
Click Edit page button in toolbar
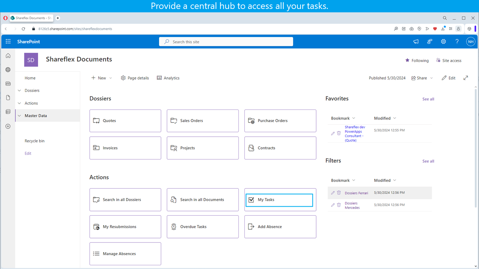click(448, 78)
